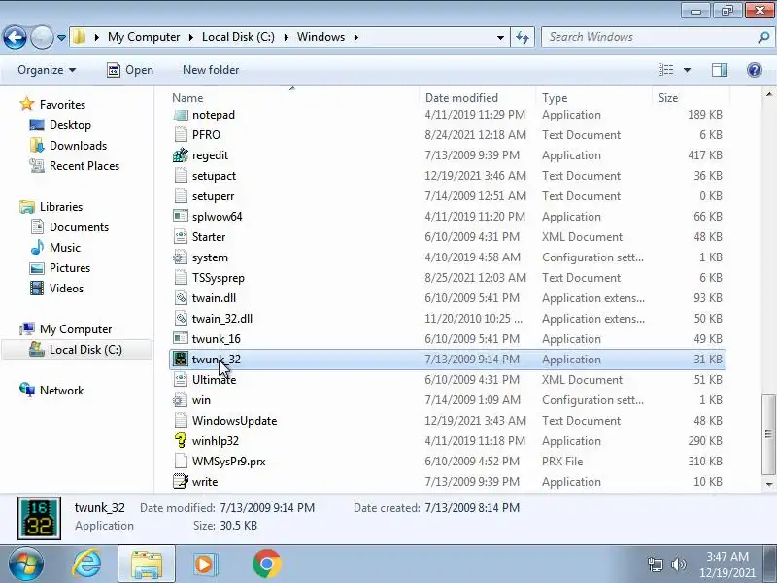Click the search magnifier icon
Viewport: 777px width, 583px height.
pos(763,37)
